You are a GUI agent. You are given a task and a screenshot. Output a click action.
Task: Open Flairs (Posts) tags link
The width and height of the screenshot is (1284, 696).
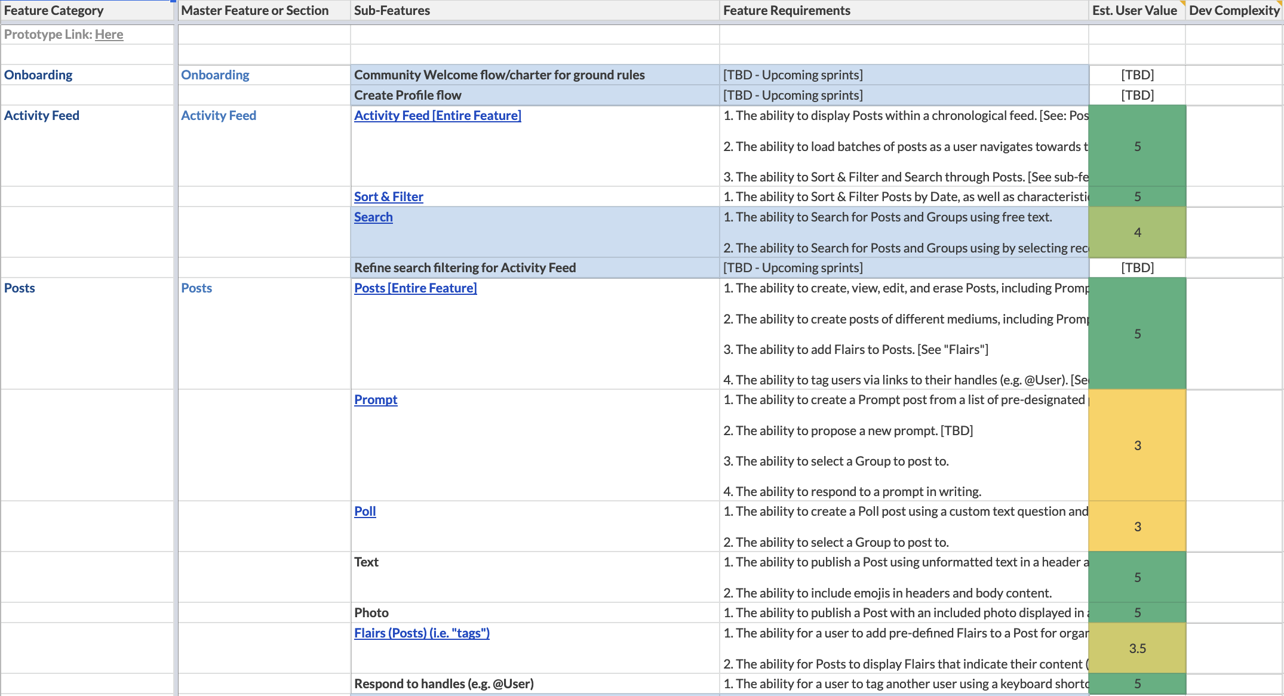coord(422,633)
